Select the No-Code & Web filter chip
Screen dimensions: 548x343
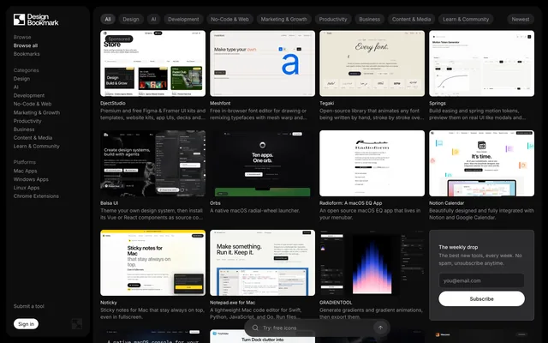click(x=229, y=19)
